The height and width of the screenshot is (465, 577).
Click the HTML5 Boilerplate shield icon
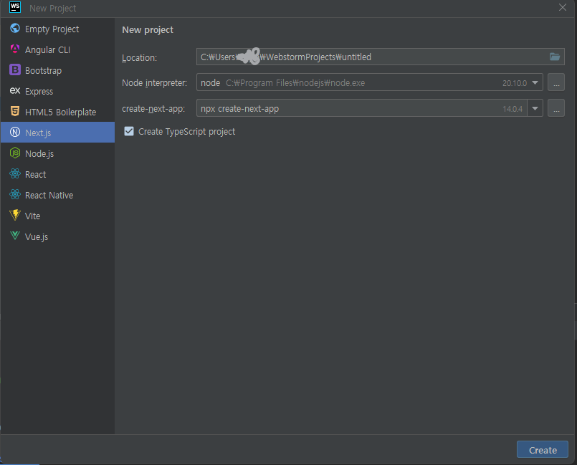pos(15,111)
